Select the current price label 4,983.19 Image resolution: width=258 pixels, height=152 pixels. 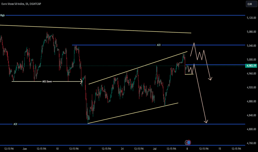point(251,66)
